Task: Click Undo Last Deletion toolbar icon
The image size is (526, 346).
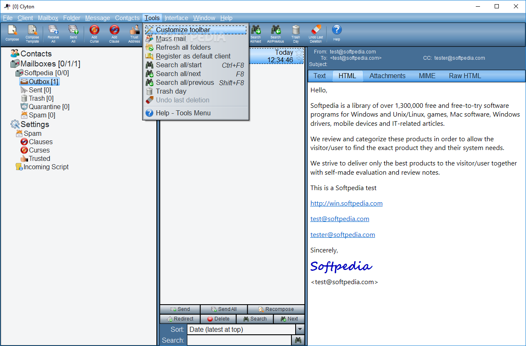Action: 316,33
